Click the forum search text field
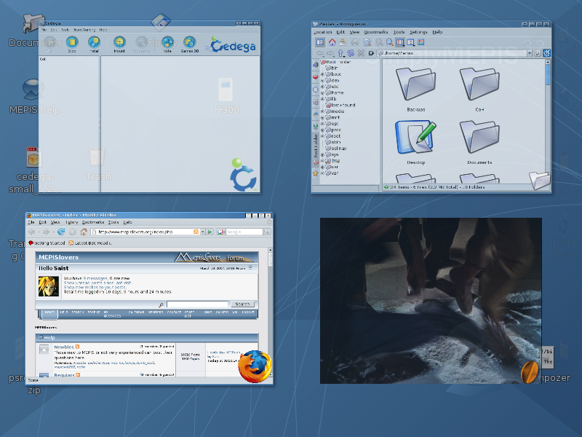Image resolution: width=582 pixels, height=437 pixels. [x=196, y=304]
